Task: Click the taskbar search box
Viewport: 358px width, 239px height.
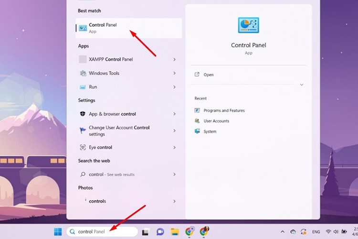Action: 102,232
